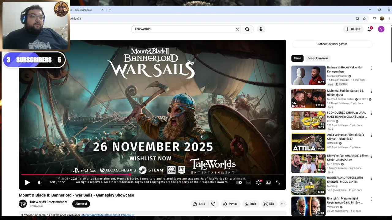
Task: Toggle the autoplay switch
Action: (x=239, y=182)
